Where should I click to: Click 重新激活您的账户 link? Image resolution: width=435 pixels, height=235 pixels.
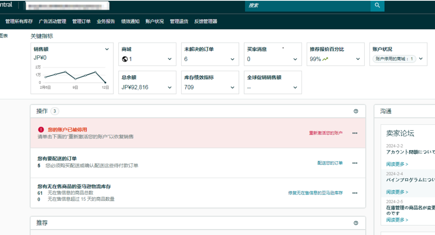click(x=326, y=133)
